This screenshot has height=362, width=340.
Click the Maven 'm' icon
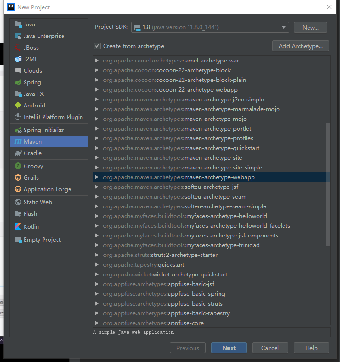point(18,141)
